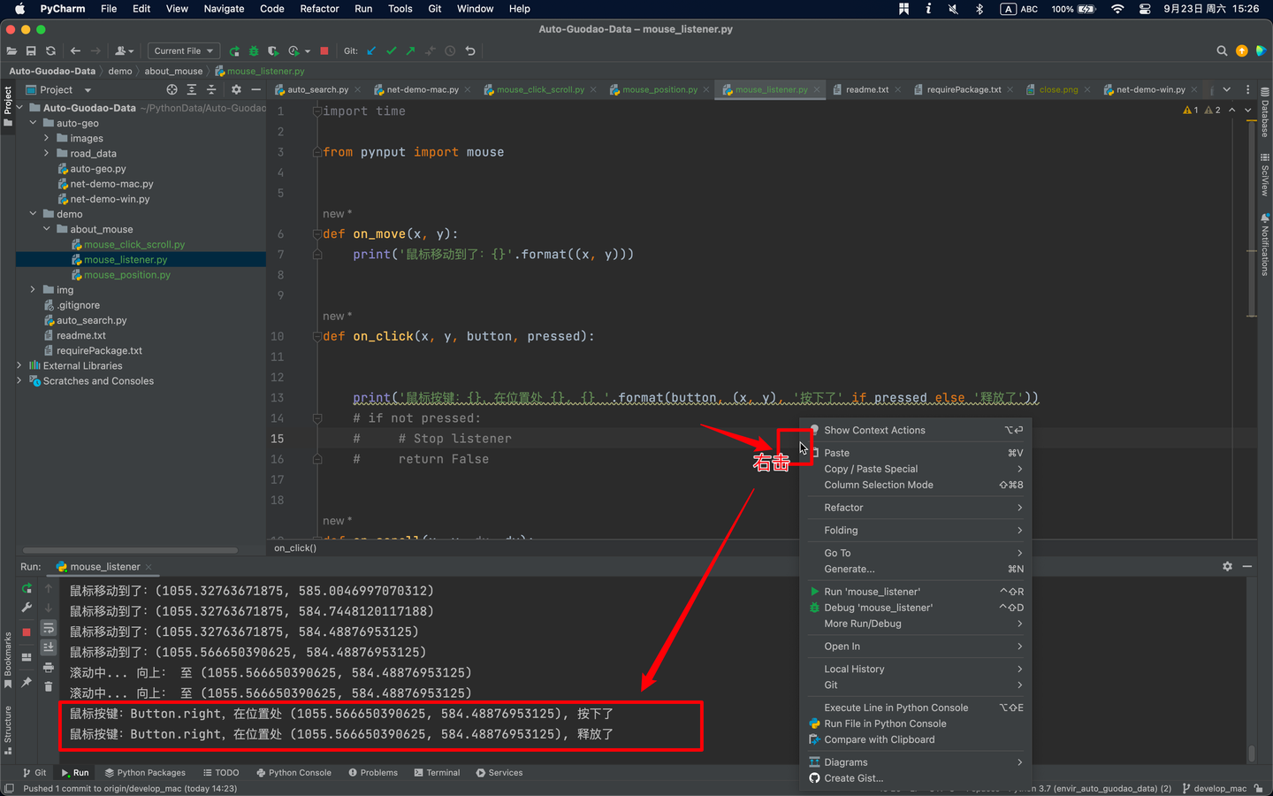Screen dimensions: 1273x796
Task: Click the select opened file target icon
Action: point(172,89)
